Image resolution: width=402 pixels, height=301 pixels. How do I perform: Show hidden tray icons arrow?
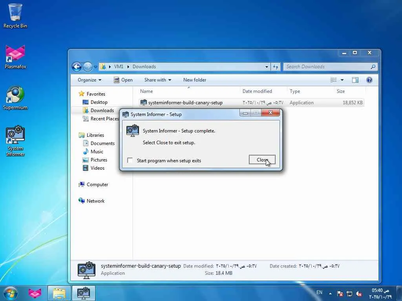(x=330, y=294)
